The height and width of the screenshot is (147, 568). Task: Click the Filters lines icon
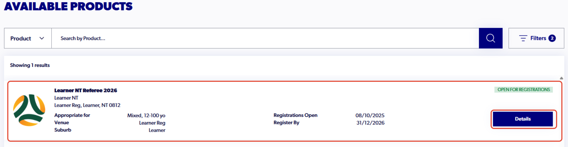(523, 38)
